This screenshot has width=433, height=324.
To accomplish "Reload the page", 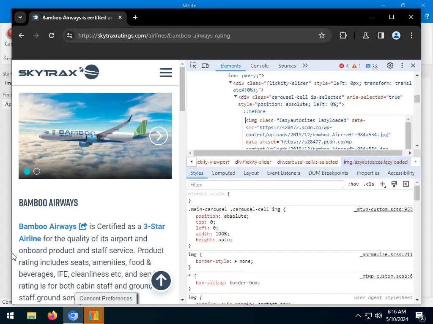I will (x=51, y=35).
